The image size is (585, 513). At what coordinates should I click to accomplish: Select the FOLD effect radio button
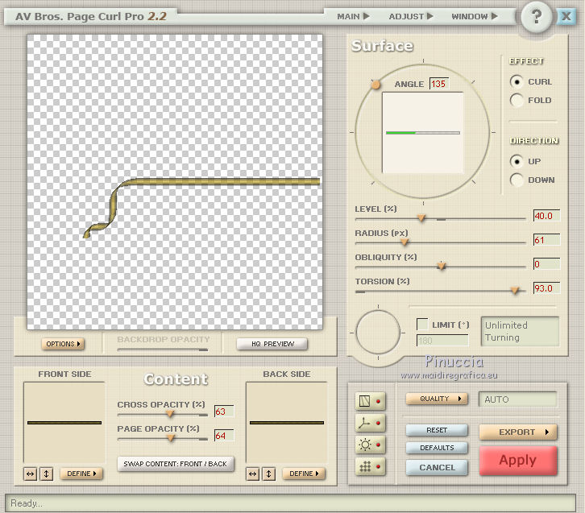517,100
